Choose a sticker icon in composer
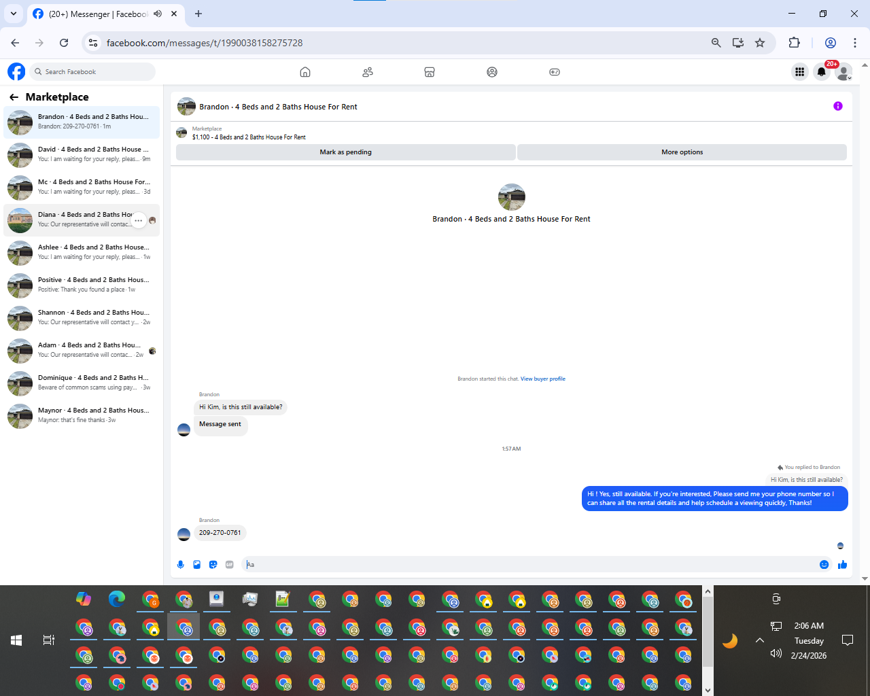870x696 pixels. [x=213, y=565]
